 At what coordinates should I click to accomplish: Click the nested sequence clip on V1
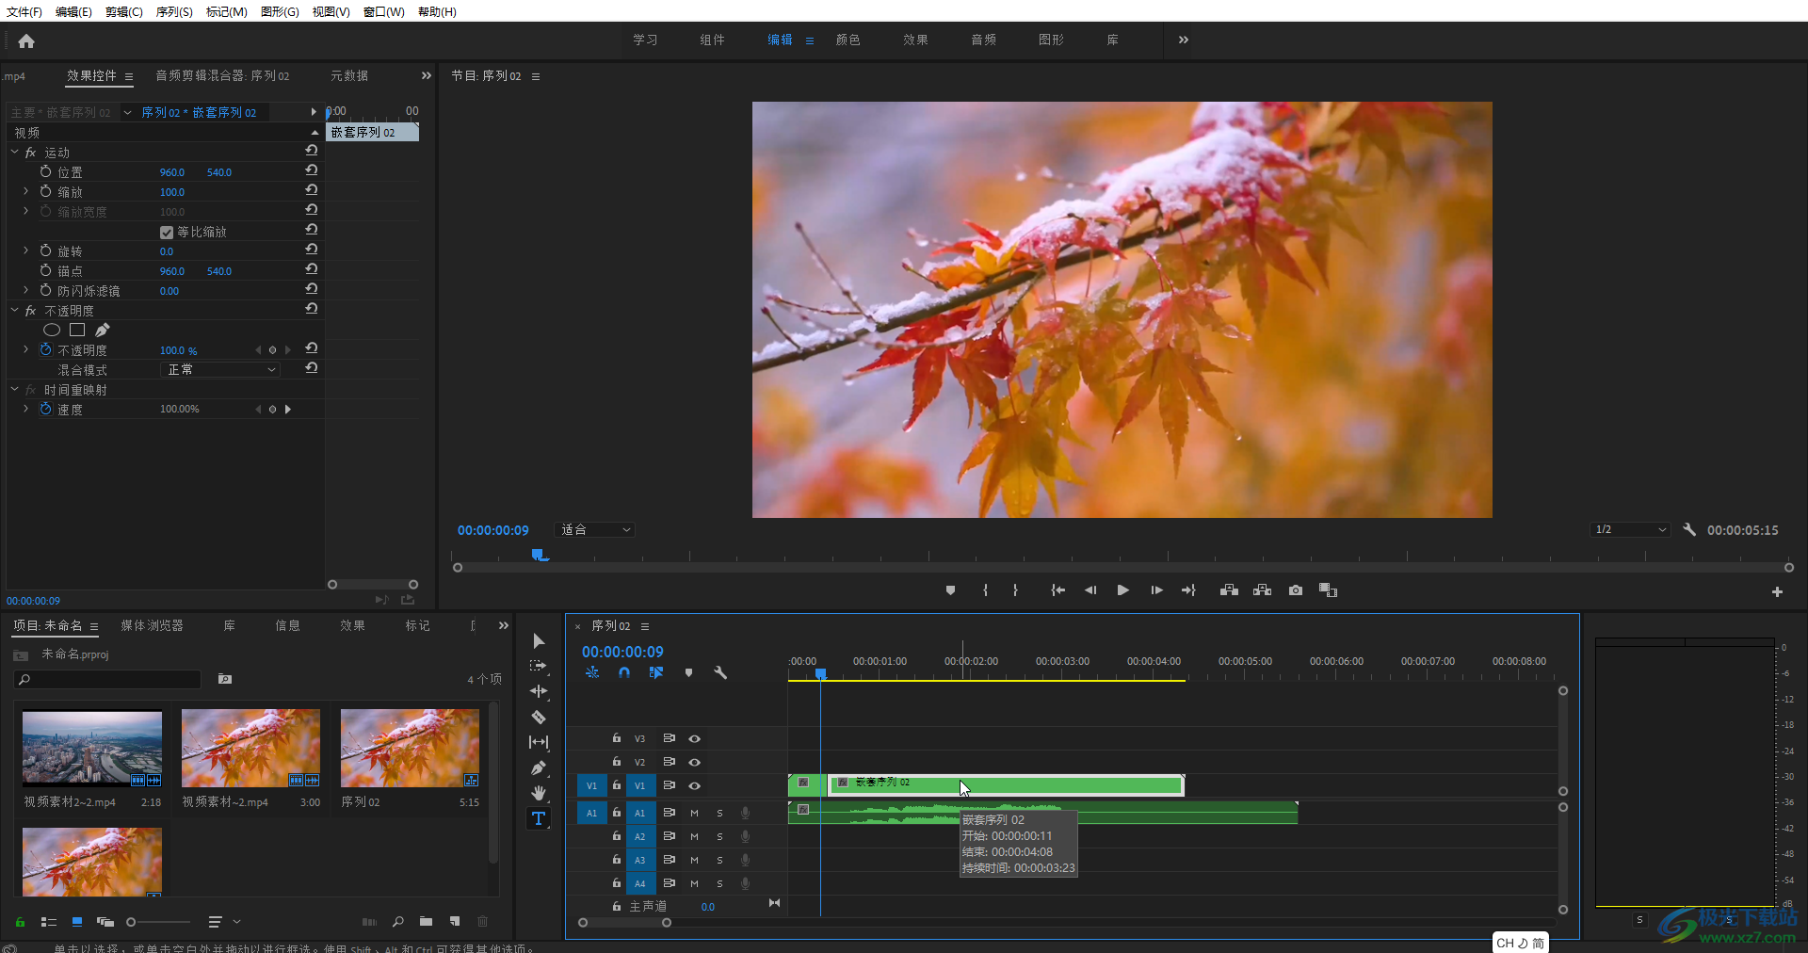pos(1006,784)
